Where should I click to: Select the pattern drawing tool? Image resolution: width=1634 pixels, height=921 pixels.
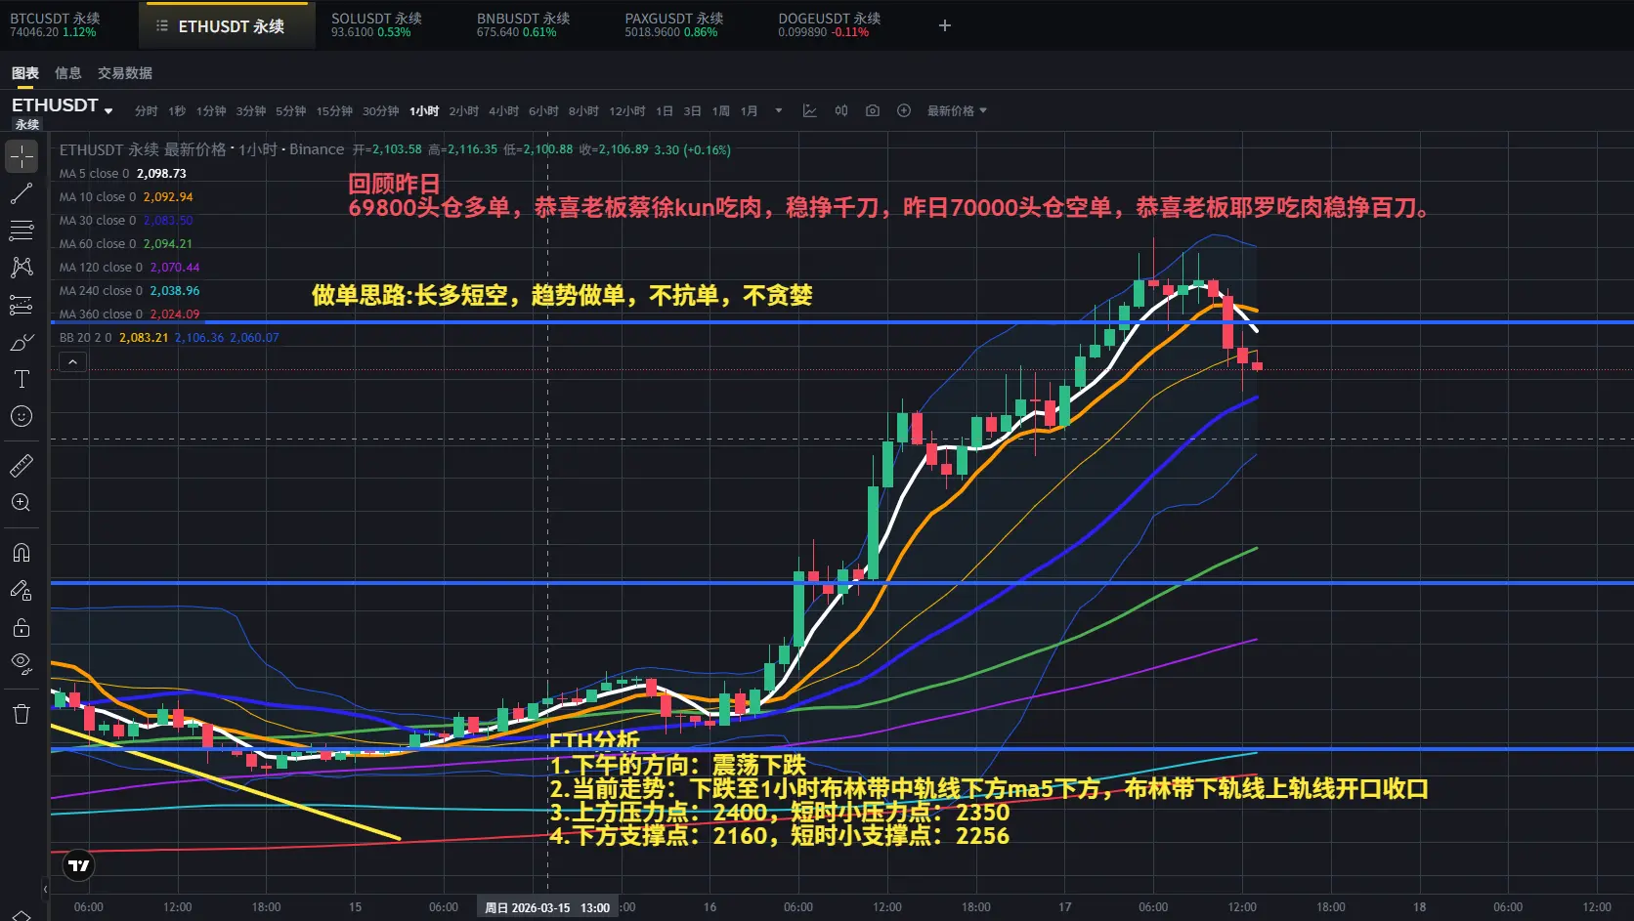tap(21, 268)
